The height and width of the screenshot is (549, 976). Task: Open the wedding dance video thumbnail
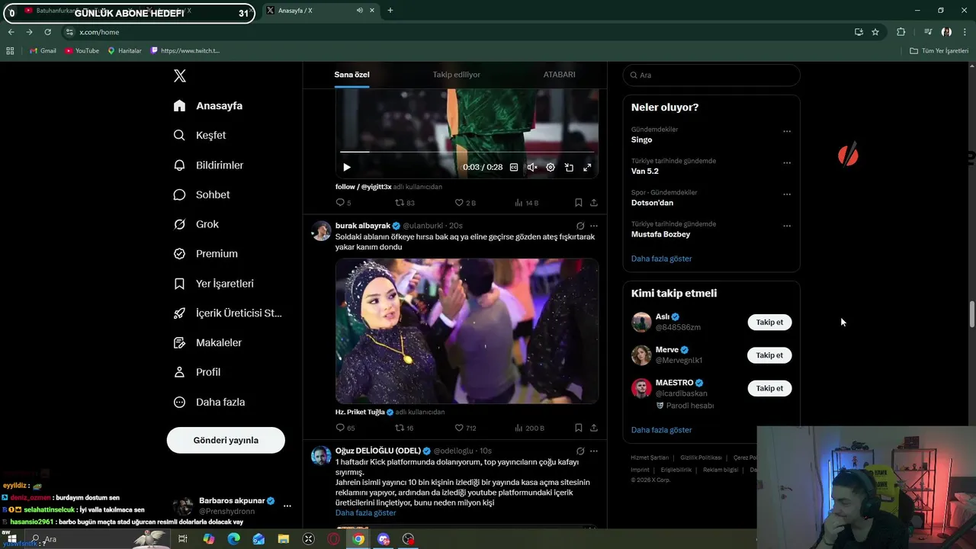(x=467, y=331)
